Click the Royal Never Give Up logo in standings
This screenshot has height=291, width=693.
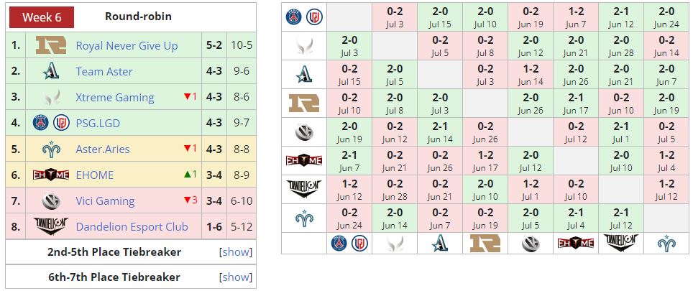tap(51, 46)
